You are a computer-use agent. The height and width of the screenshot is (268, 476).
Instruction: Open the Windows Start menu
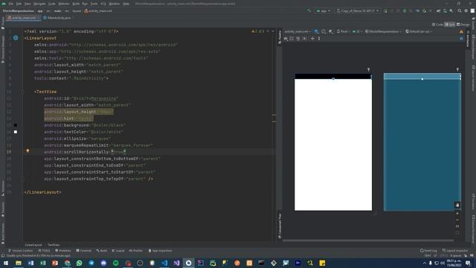point(6,263)
